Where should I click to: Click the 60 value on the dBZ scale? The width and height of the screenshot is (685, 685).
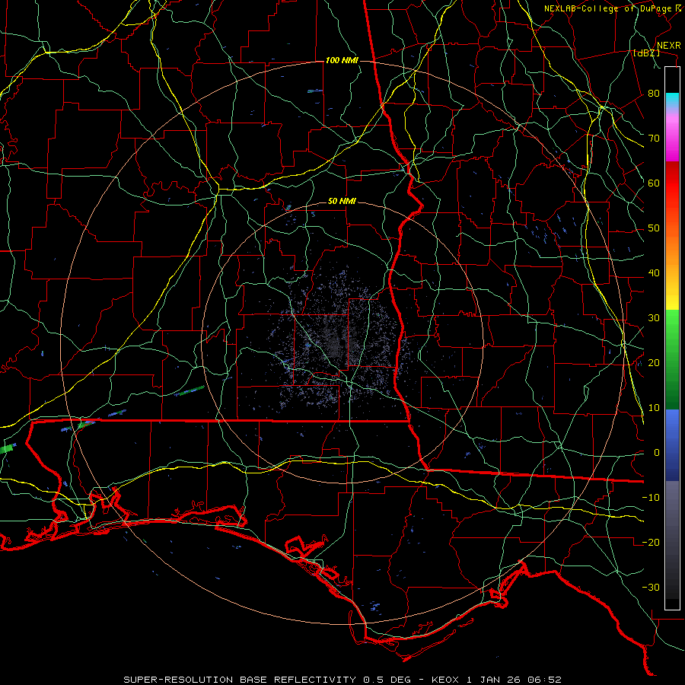click(654, 183)
